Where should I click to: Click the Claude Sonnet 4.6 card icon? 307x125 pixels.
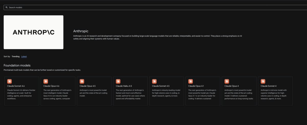point(9,81)
